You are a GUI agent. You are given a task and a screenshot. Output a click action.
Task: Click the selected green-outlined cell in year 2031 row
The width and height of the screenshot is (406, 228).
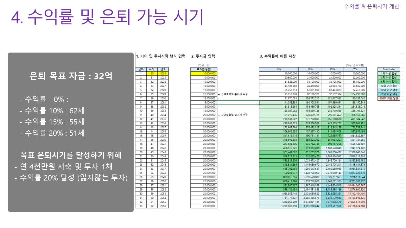coord(238,102)
